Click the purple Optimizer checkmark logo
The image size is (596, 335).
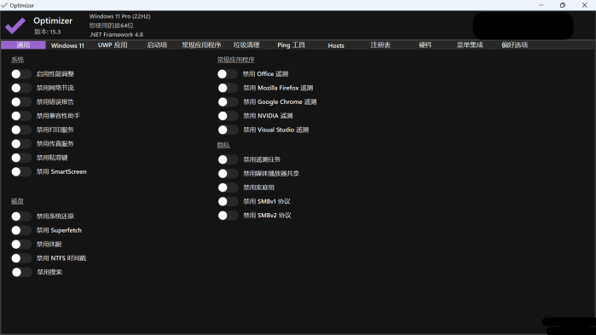(15, 26)
